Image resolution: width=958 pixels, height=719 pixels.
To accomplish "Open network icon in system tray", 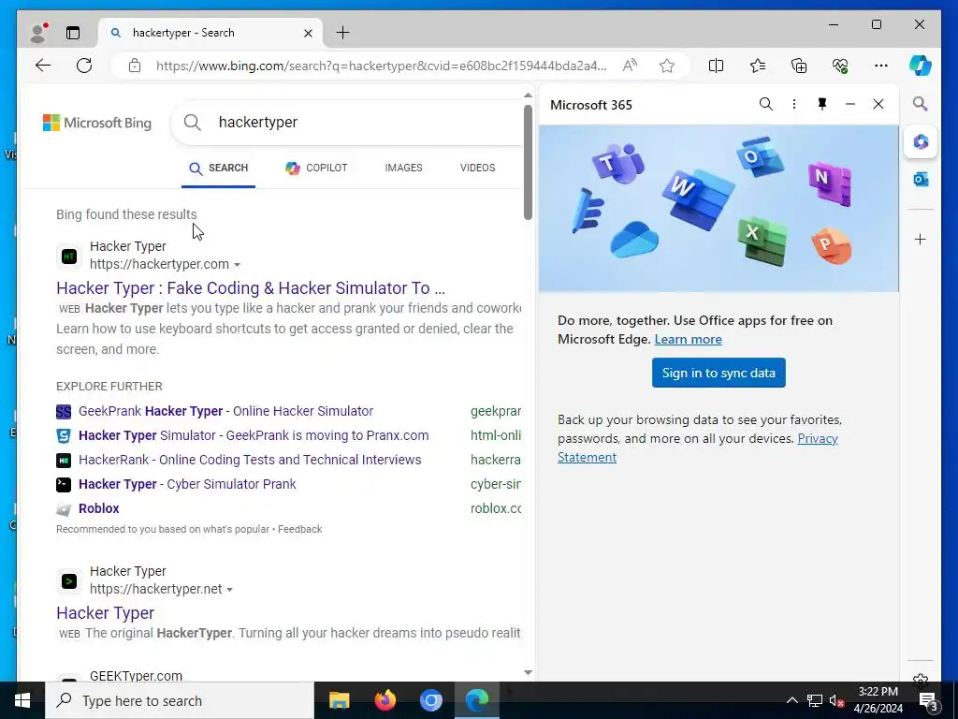I will (815, 700).
